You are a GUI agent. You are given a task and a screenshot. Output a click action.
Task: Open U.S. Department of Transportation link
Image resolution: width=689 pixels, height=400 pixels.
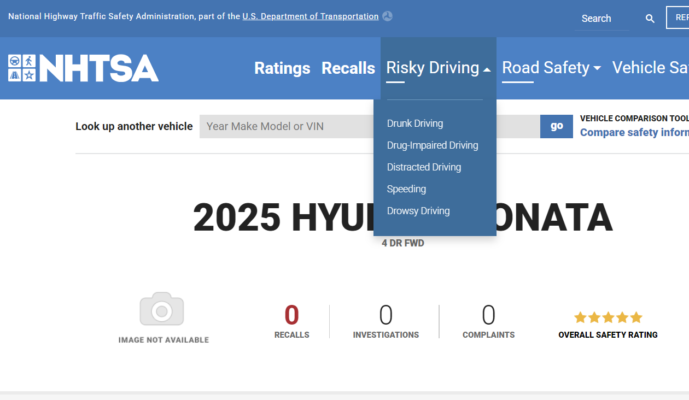pos(311,16)
